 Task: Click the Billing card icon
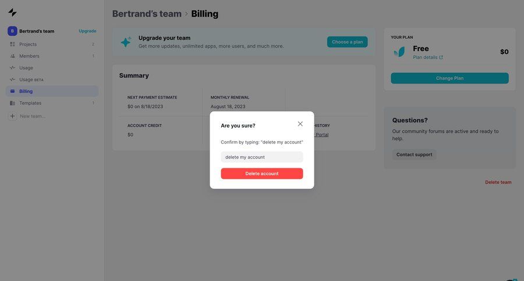point(12,91)
